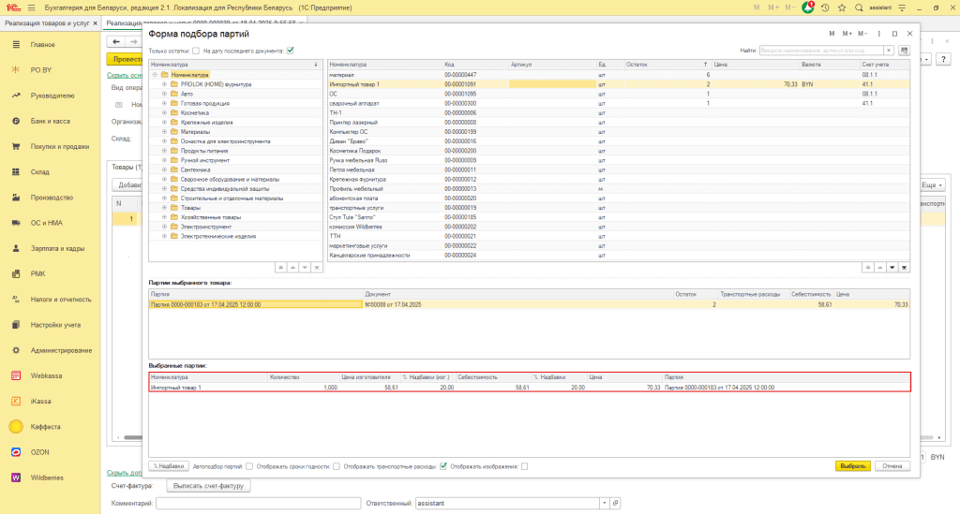
Task: Select the Импортный товар 1 row in item list
Action: 619,84
